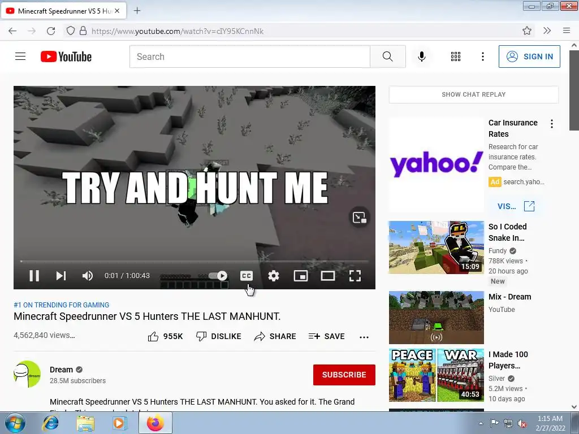Image resolution: width=579 pixels, height=434 pixels.
Task: Open the Windows Start menu
Action: point(15,423)
